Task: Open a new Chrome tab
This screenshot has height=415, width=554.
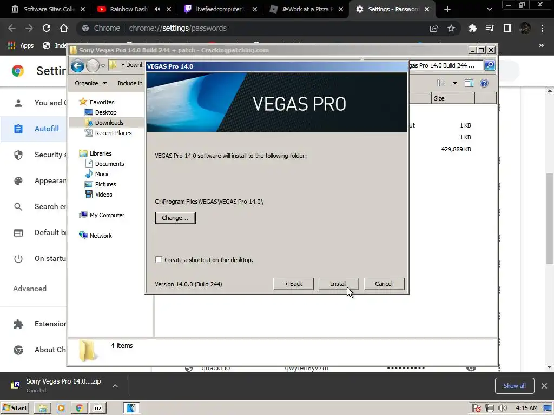Action: 447,9
